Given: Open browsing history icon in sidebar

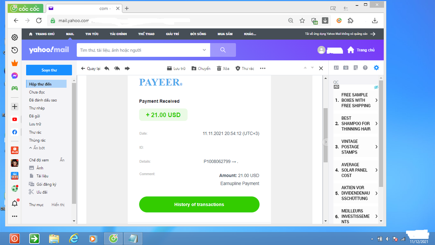Looking at the screenshot, I should [x=15, y=50].
